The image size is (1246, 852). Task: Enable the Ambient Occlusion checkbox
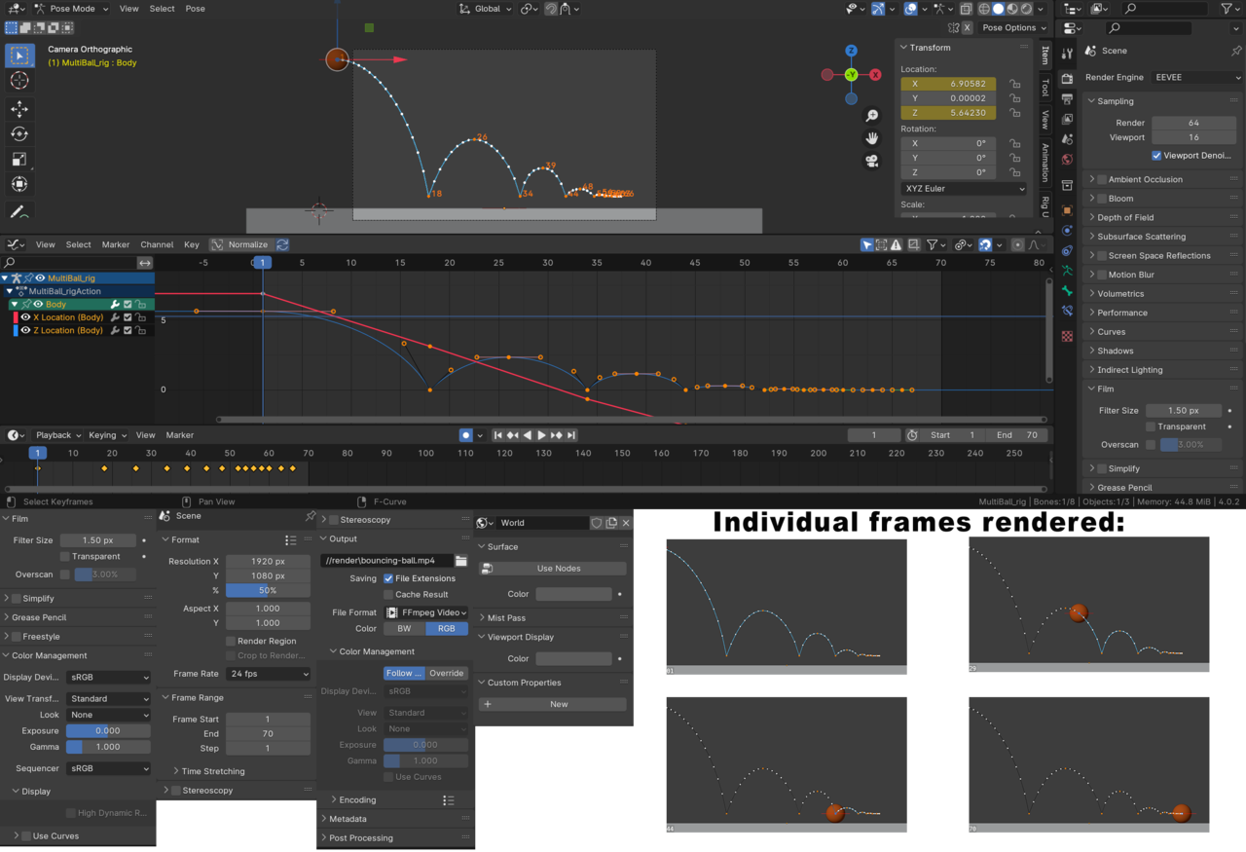coord(1102,179)
